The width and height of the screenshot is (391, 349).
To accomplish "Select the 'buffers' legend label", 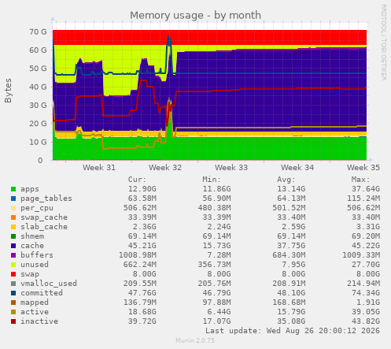I will click(37, 255).
